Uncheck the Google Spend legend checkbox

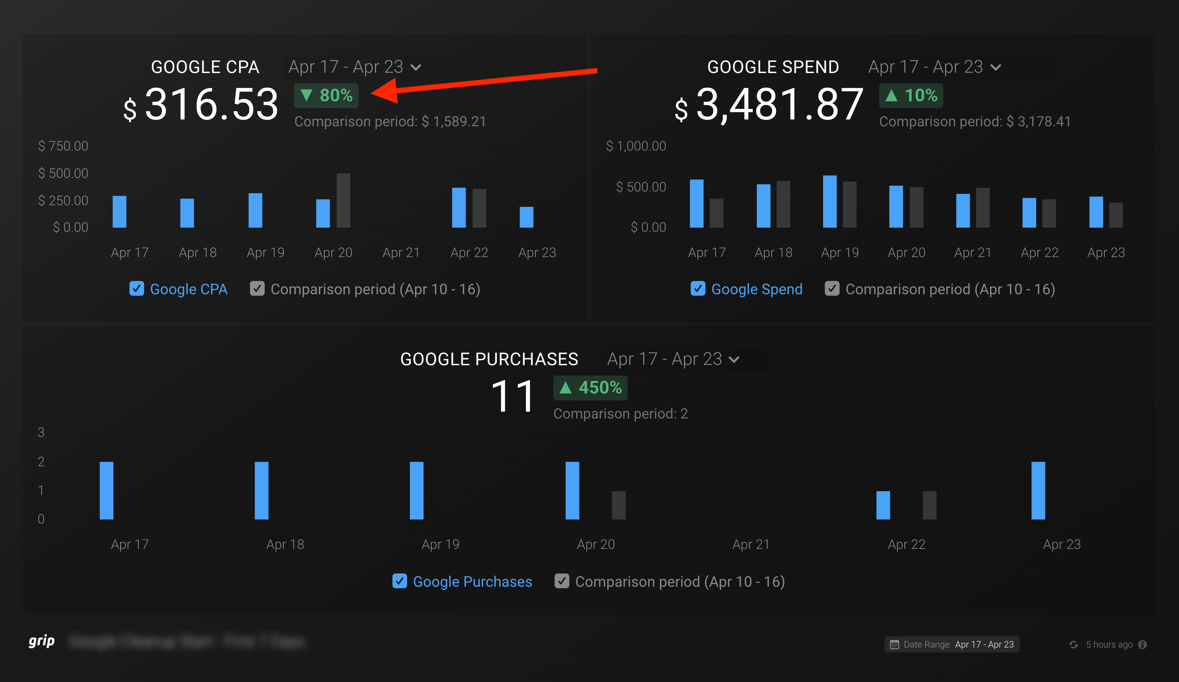(x=698, y=288)
